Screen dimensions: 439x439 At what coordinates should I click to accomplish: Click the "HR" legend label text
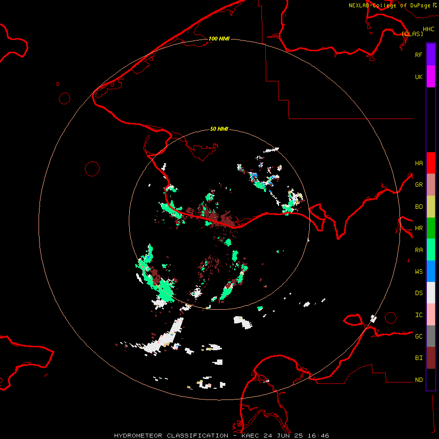(x=419, y=228)
